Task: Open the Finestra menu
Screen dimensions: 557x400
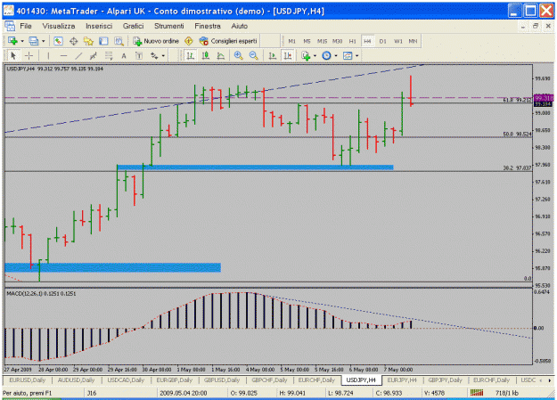Action: pos(208,27)
